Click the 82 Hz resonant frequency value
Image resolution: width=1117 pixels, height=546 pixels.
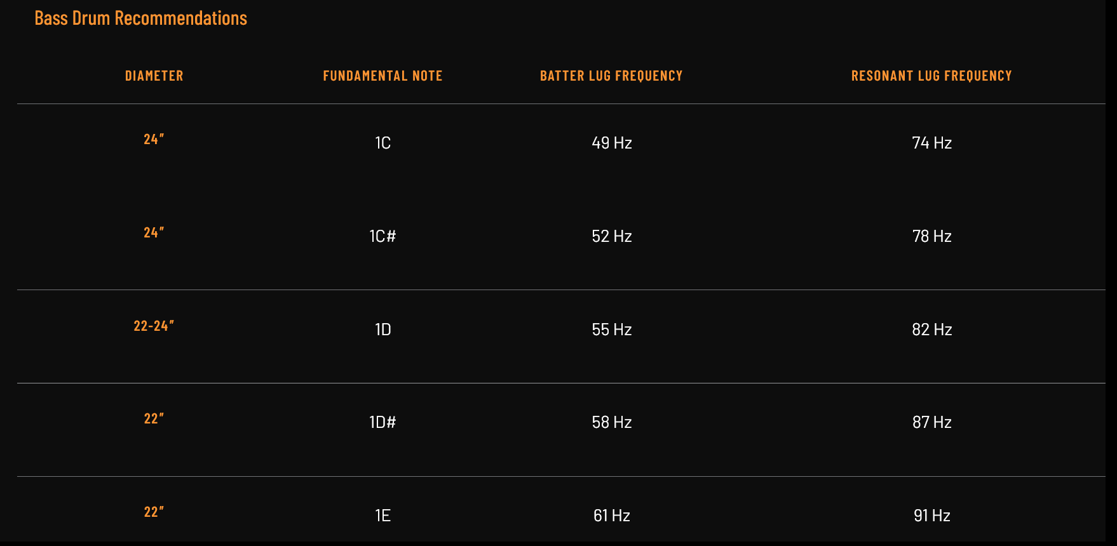point(932,330)
